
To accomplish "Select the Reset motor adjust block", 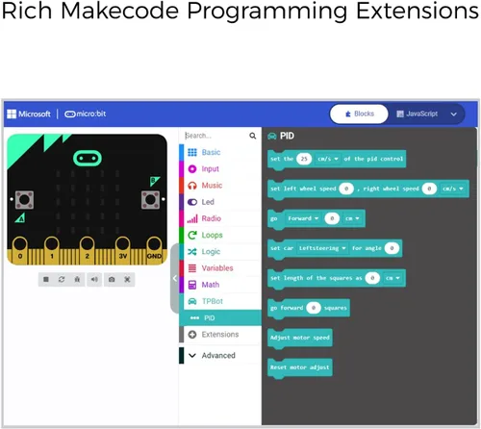I will [x=300, y=367].
